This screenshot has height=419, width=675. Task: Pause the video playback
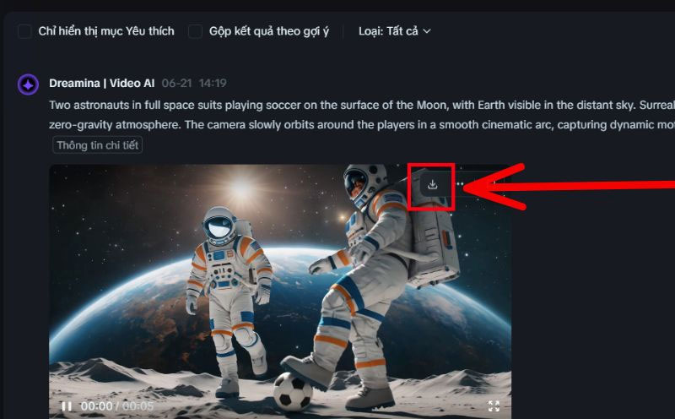[x=67, y=406]
